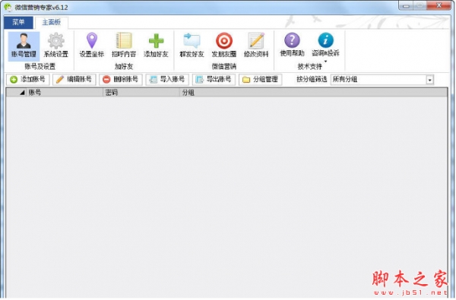The height and width of the screenshot is (300, 456).
Task: Click the 咨询&投诉 info icon
Action: click(x=325, y=45)
